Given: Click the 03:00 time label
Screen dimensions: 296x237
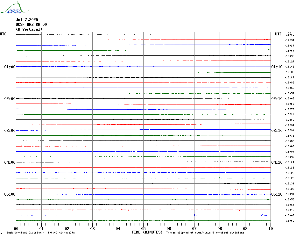Looking at the screenshot, I should tap(10, 131).
